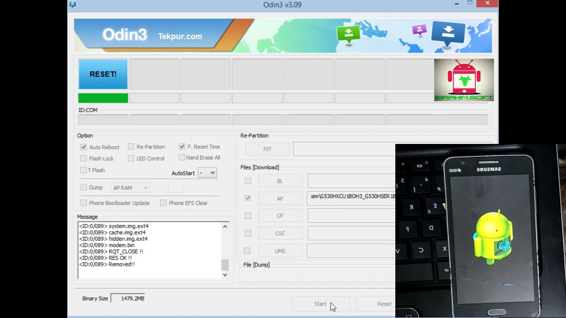Enable the Flash Lock checkbox
Viewport: 566px width, 318px height.
point(84,158)
